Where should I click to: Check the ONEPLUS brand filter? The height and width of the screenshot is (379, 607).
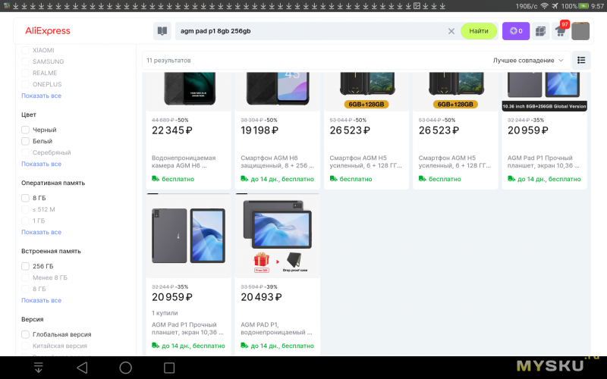pyautogui.click(x=25, y=84)
